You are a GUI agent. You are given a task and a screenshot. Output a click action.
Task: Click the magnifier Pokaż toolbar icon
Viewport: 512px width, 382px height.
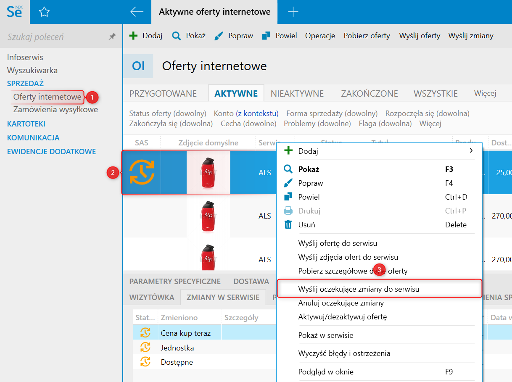point(176,36)
